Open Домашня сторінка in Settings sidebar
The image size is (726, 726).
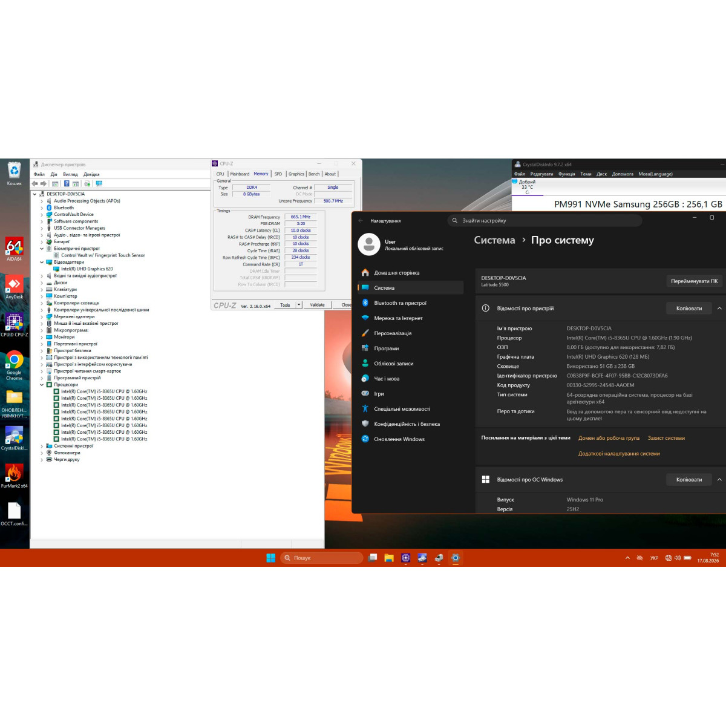click(x=410, y=273)
